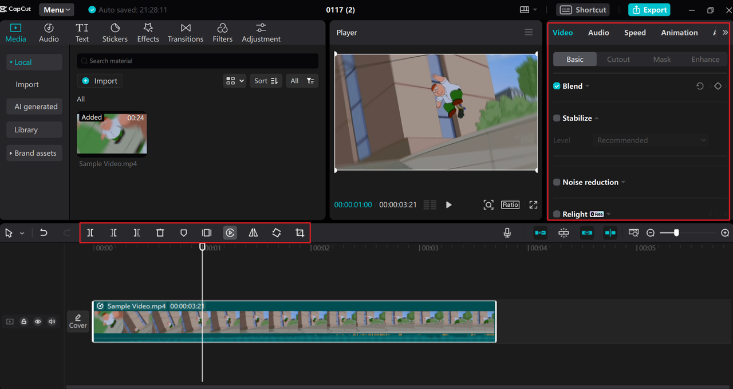Click the Export button

click(649, 10)
